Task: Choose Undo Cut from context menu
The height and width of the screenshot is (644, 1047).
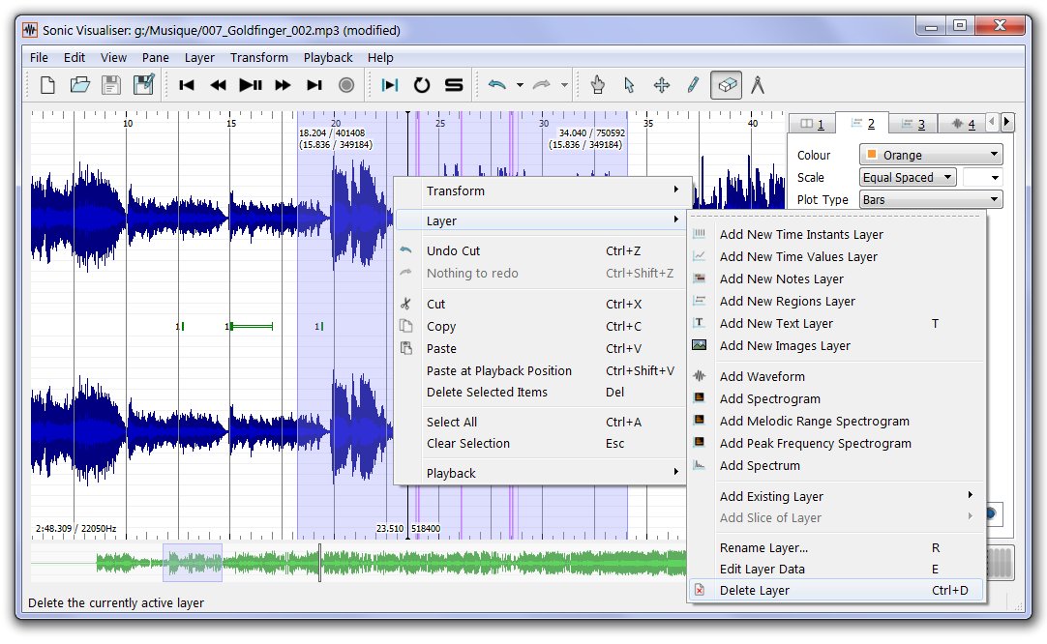Action: [x=542, y=250]
